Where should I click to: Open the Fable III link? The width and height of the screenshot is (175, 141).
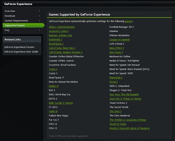(x=53, y=111)
